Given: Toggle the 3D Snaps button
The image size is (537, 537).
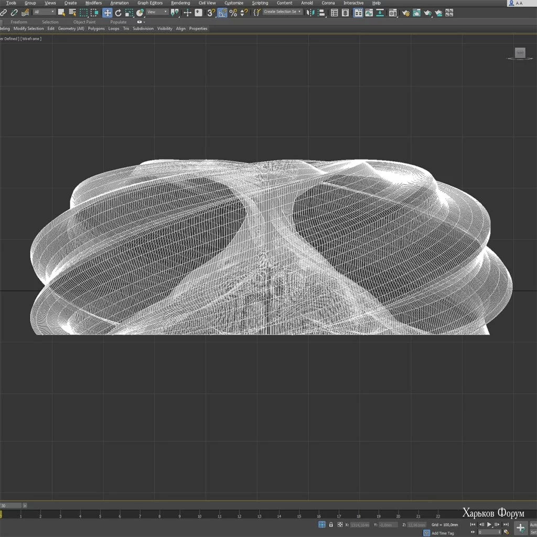Looking at the screenshot, I should (x=211, y=13).
